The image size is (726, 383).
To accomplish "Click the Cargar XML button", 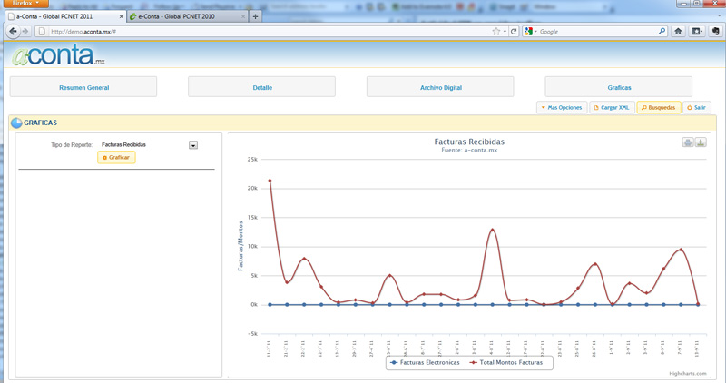I will pyautogui.click(x=612, y=107).
